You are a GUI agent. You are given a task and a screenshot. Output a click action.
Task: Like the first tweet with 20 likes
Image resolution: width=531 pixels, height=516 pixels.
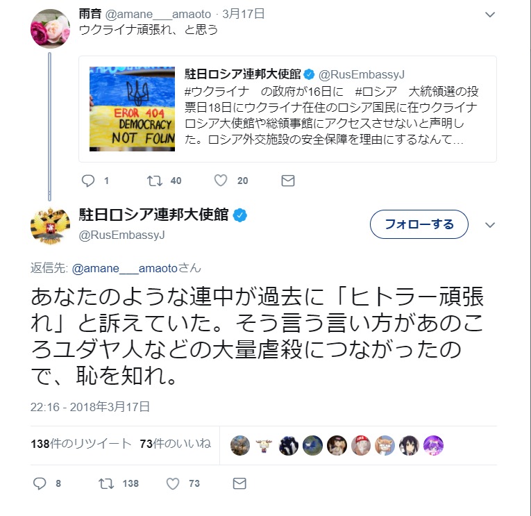(221, 181)
